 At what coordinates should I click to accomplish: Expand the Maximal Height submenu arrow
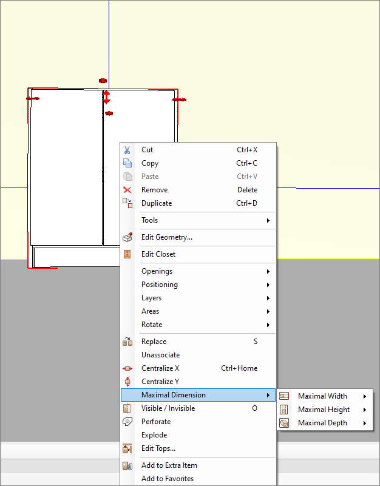[x=365, y=410]
